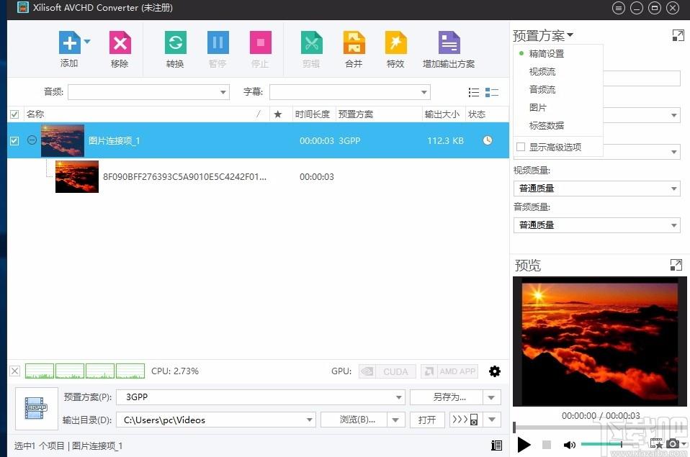Select 音频流 menu entry
Screen dimensions: 690x457
[542, 90]
